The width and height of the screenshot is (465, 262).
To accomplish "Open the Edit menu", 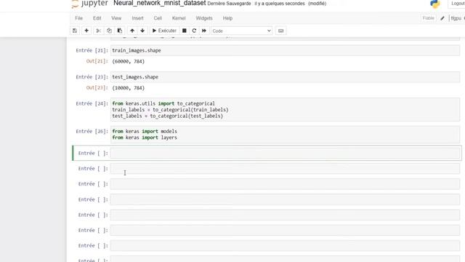I will [97, 18].
